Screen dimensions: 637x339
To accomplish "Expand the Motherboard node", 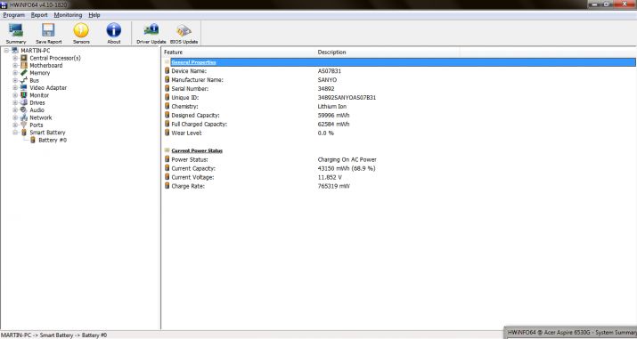I will (x=15, y=65).
